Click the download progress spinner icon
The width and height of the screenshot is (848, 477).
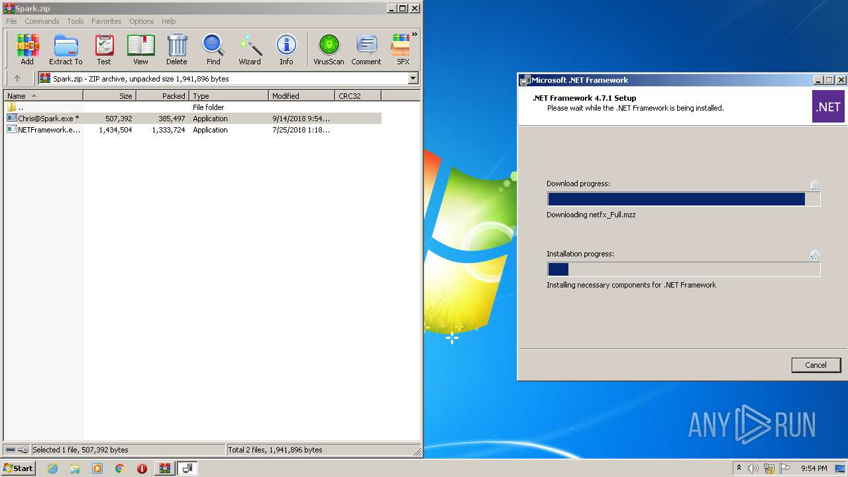pos(816,185)
